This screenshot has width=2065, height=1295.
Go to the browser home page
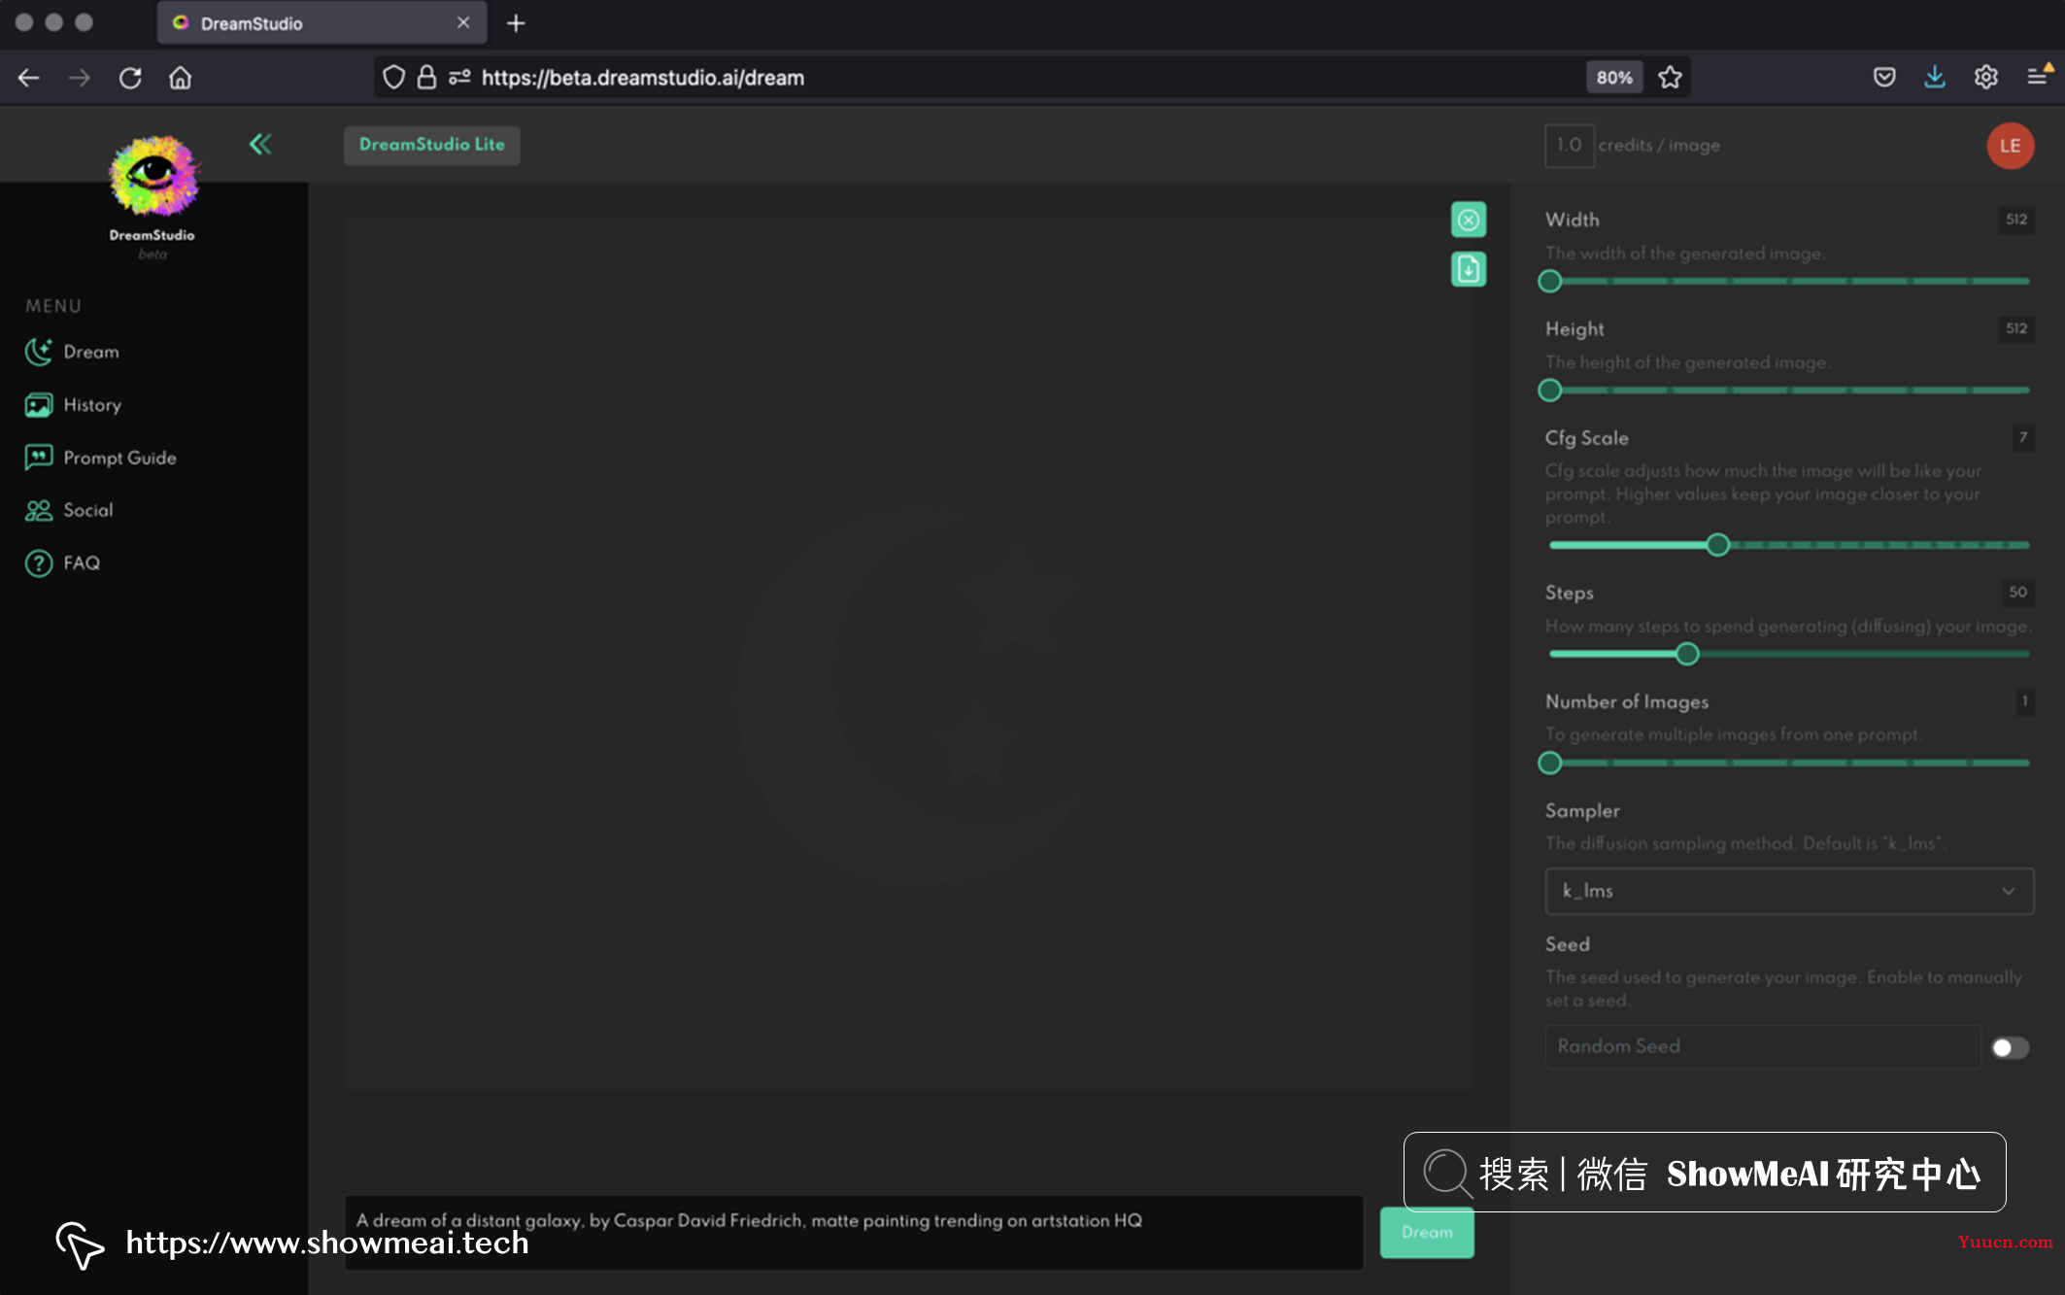(181, 78)
